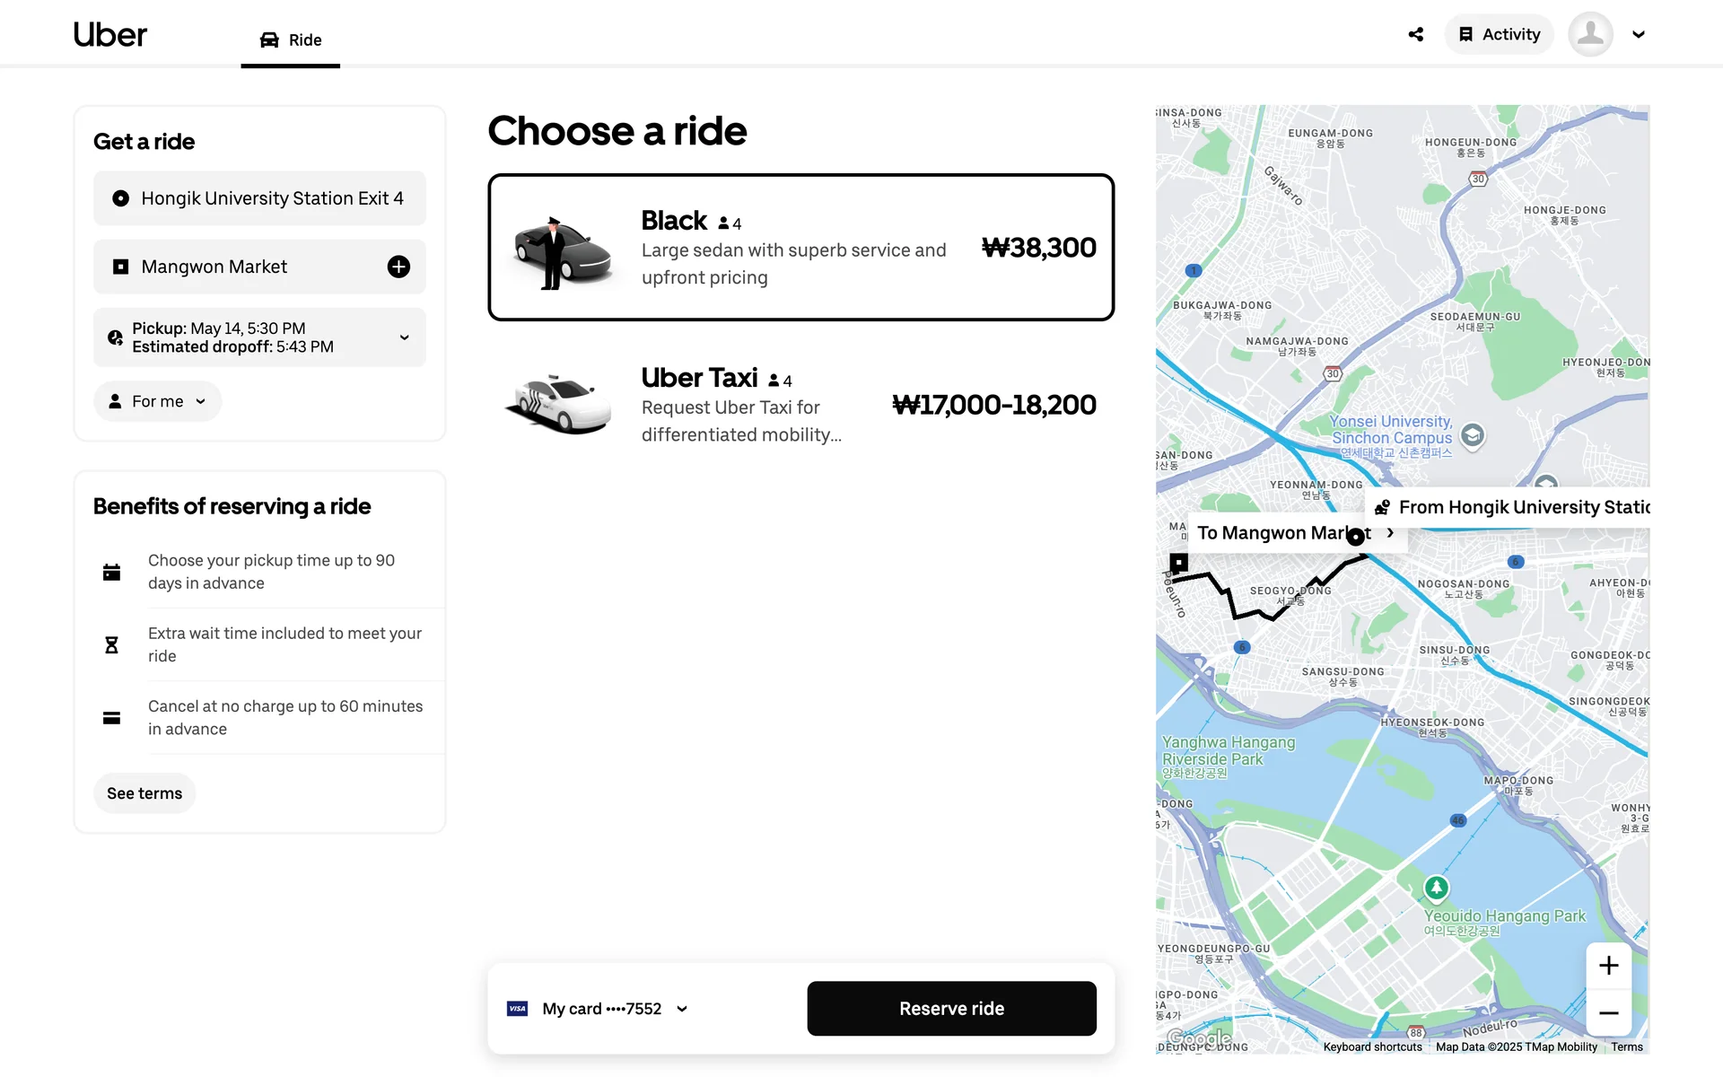Click the share icon in header
Viewport: 1723px width, 1077px height.
click(x=1416, y=35)
